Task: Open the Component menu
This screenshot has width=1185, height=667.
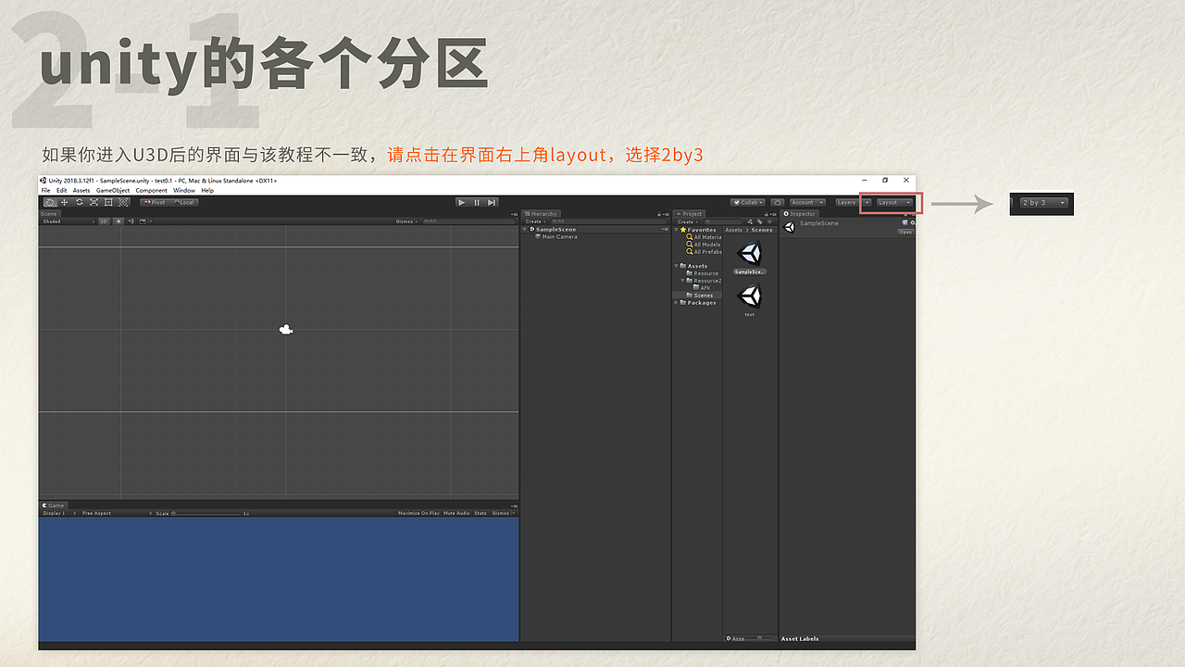Action: tap(152, 190)
